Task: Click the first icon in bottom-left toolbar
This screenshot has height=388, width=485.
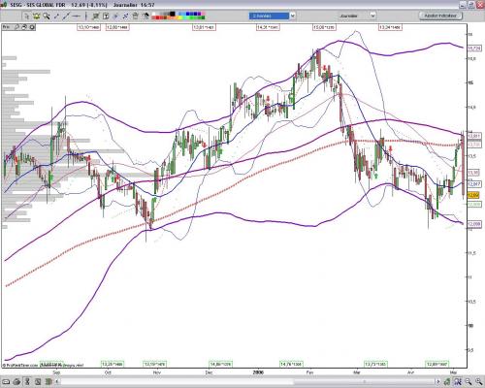Action: pos(6,382)
